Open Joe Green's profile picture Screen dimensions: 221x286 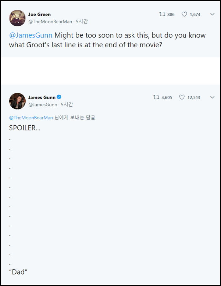coord(17,18)
